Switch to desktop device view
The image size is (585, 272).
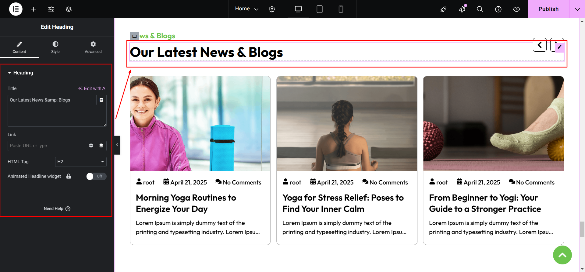coord(298,9)
